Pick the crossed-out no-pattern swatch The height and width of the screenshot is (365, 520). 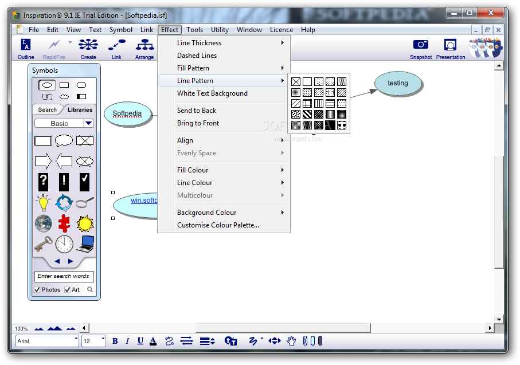(296, 81)
